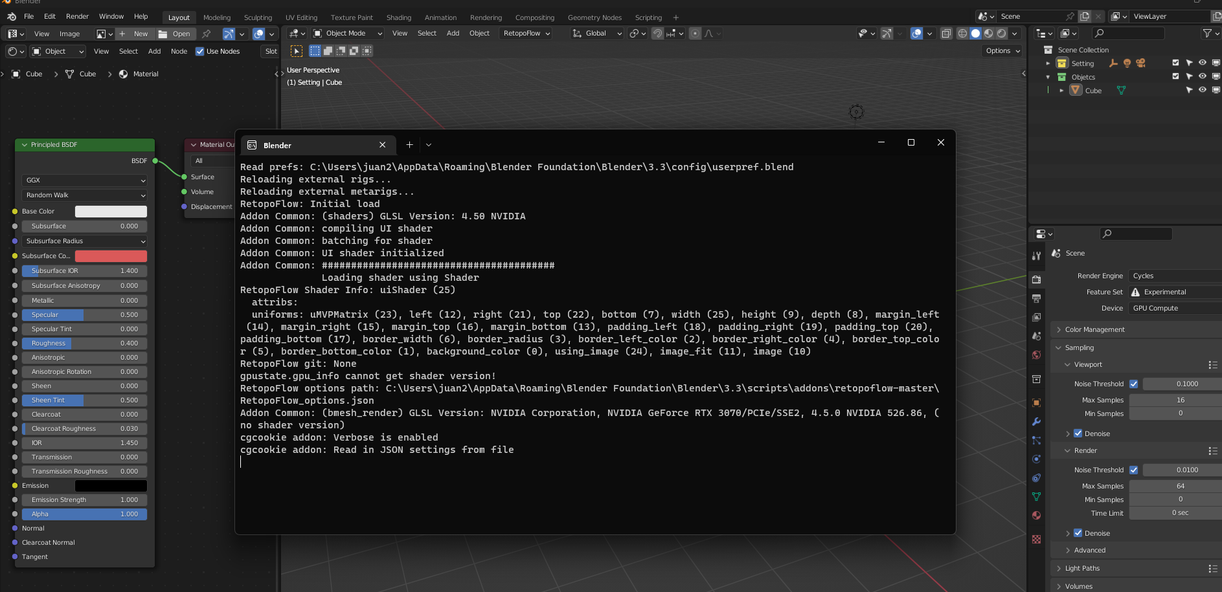Open the File menu
Viewport: 1222px width, 592px height.
(29, 16)
